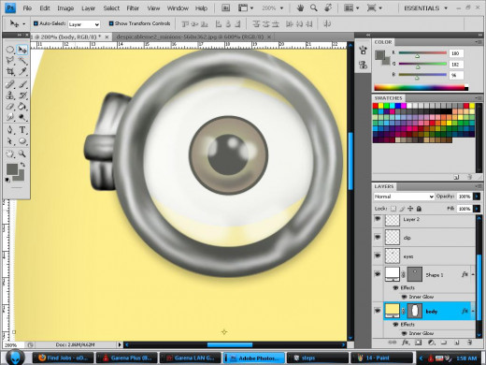Click the background color swatch in toolbox
486x365 pixels.
(21, 177)
